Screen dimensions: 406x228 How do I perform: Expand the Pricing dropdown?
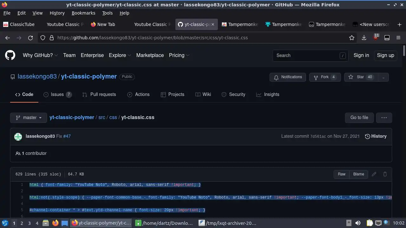coord(179,55)
